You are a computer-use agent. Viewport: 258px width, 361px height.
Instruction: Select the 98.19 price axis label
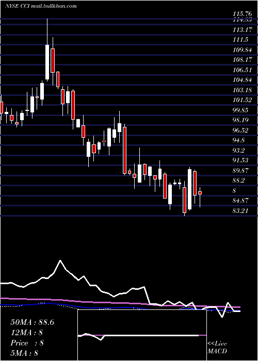(240, 120)
